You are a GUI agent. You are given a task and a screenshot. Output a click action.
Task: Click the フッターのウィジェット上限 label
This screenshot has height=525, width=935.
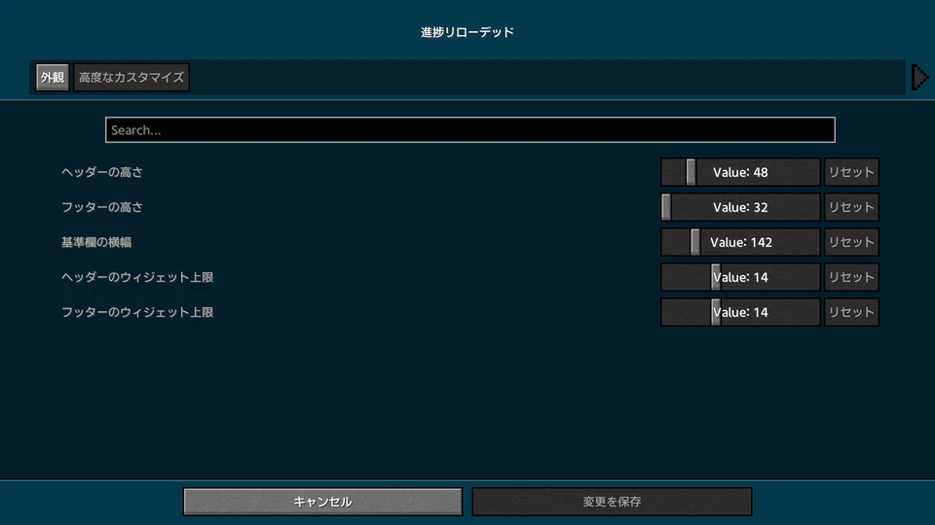coord(137,312)
